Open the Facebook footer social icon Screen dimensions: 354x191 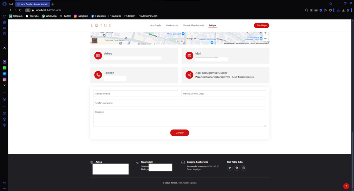click(x=237, y=168)
